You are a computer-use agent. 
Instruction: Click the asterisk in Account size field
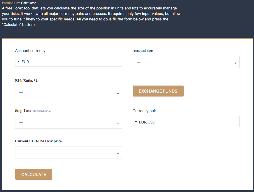pyautogui.click(x=235, y=63)
